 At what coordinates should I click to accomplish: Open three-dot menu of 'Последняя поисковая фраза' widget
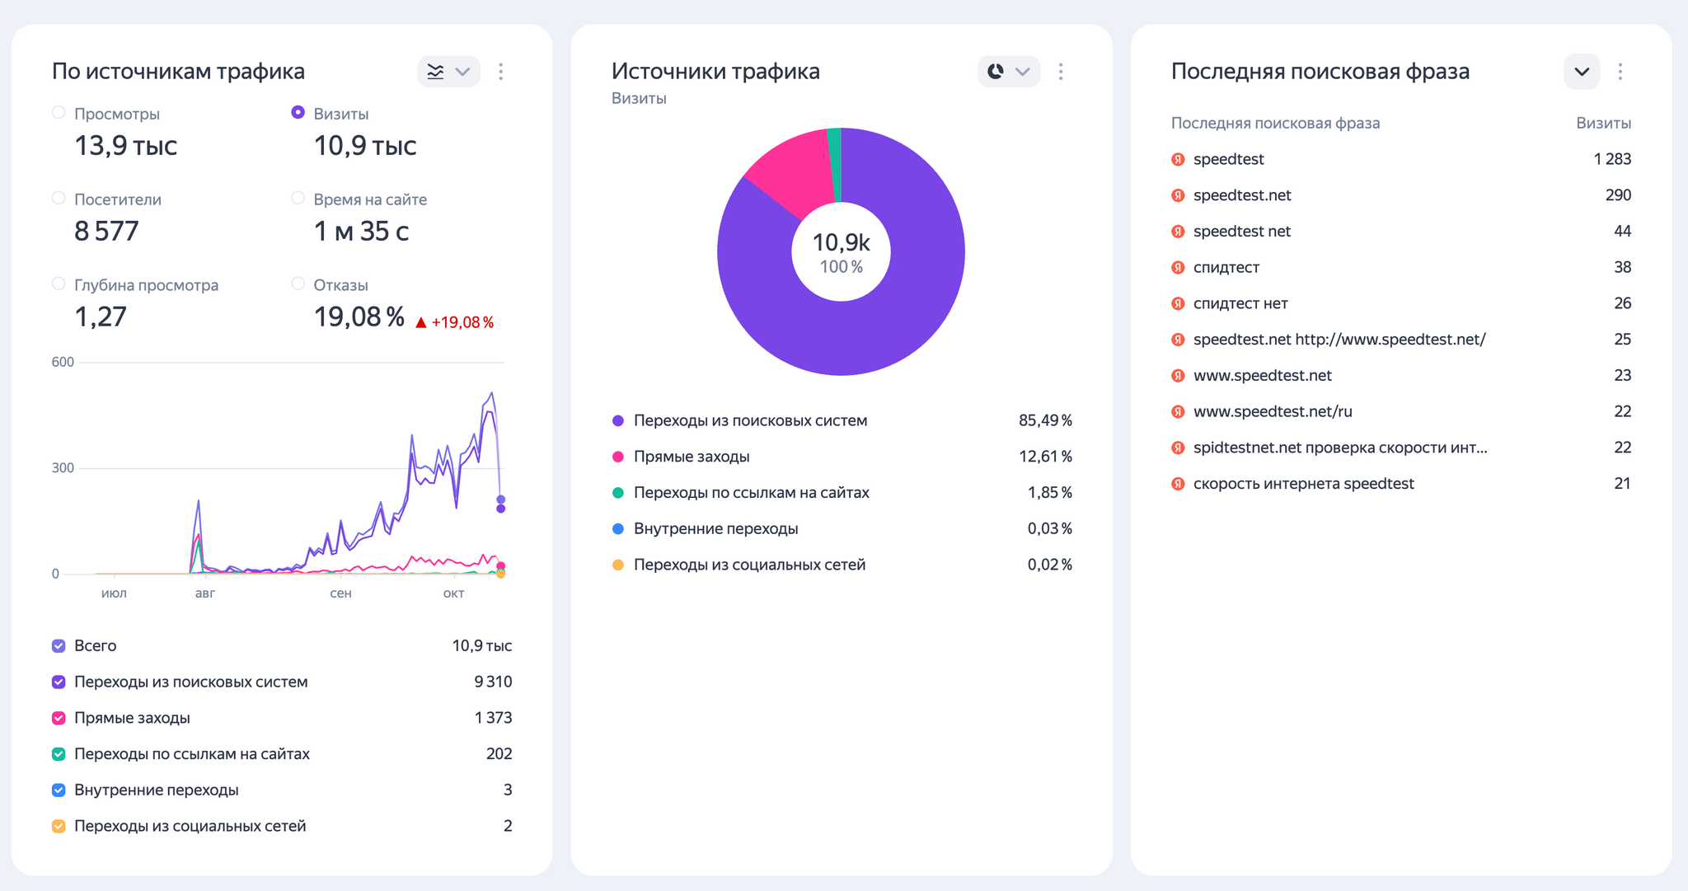click(1620, 72)
